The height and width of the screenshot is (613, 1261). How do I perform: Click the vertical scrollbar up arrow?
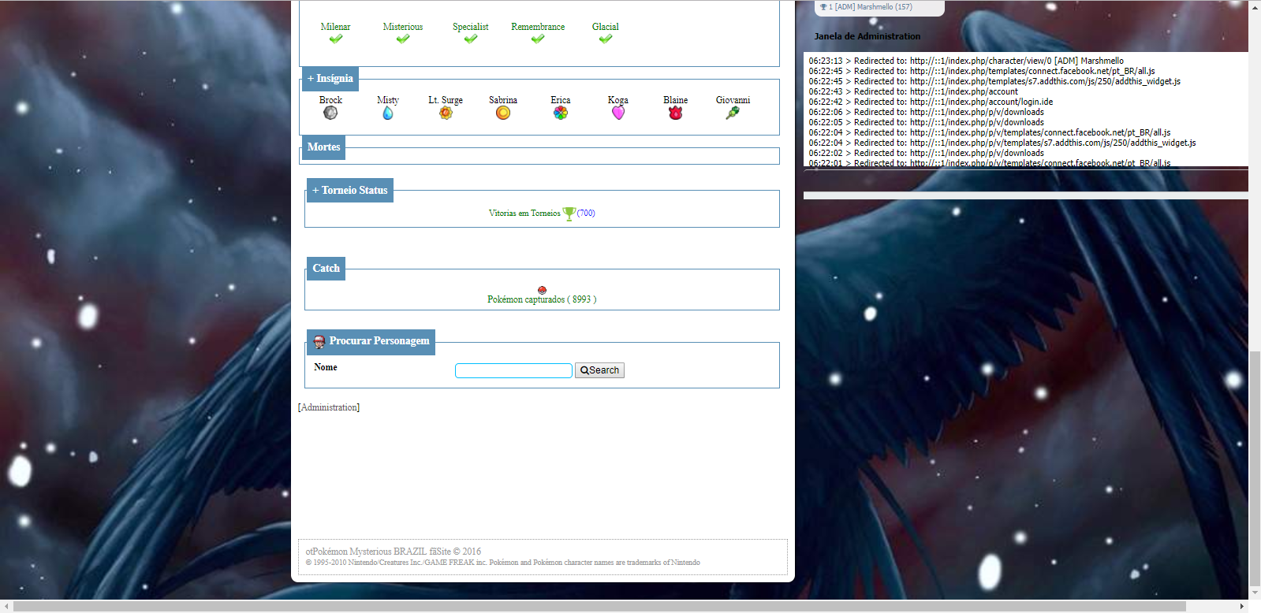[x=1255, y=7]
